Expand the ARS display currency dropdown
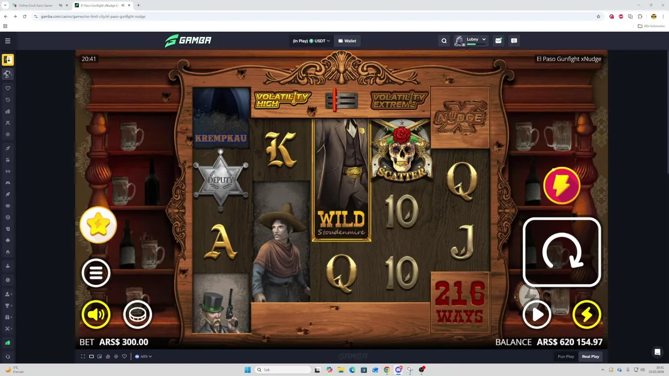The image size is (669, 376). coord(144,357)
